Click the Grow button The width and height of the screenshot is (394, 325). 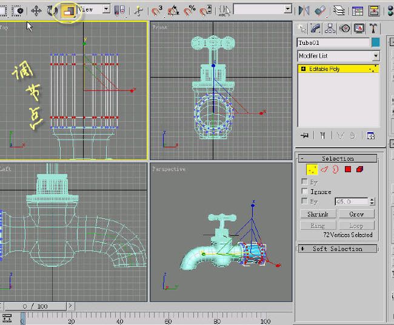click(356, 214)
